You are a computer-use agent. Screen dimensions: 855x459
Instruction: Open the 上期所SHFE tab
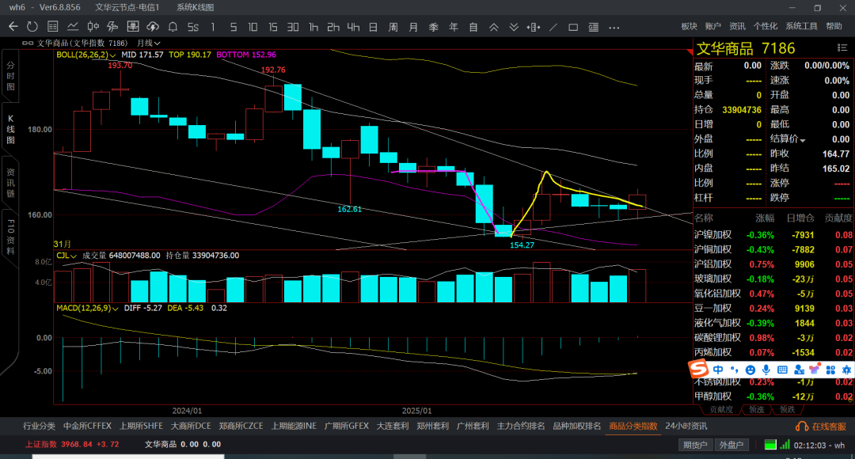coord(141,426)
